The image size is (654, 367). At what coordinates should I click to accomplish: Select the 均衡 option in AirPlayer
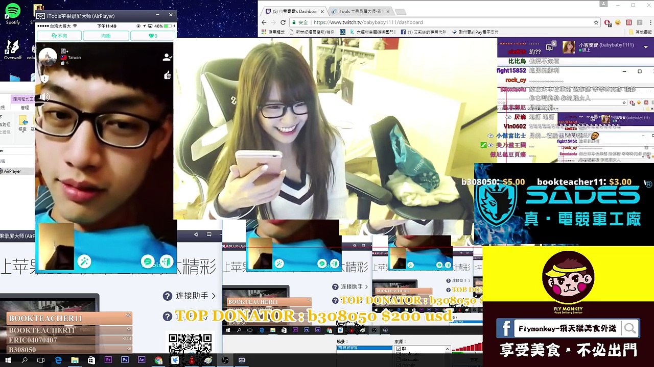coord(105,36)
